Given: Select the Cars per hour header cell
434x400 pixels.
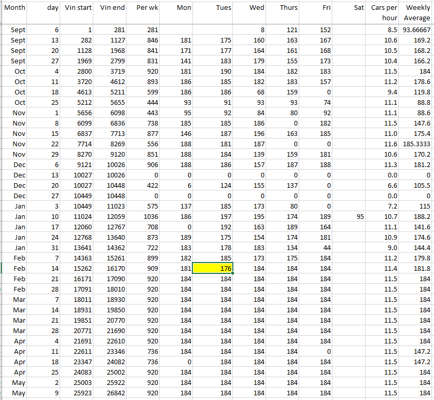Looking at the screenshot, I should pos(384,13).
